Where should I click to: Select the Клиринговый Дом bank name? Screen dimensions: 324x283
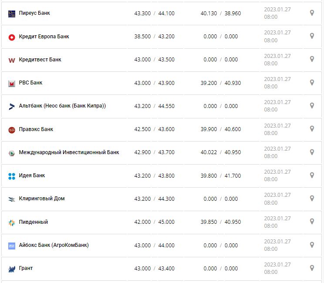click(42, 199)
